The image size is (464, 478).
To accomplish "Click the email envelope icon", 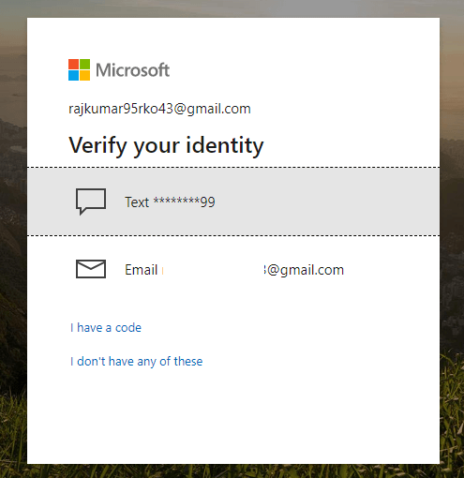I will (x=91, y=269).
